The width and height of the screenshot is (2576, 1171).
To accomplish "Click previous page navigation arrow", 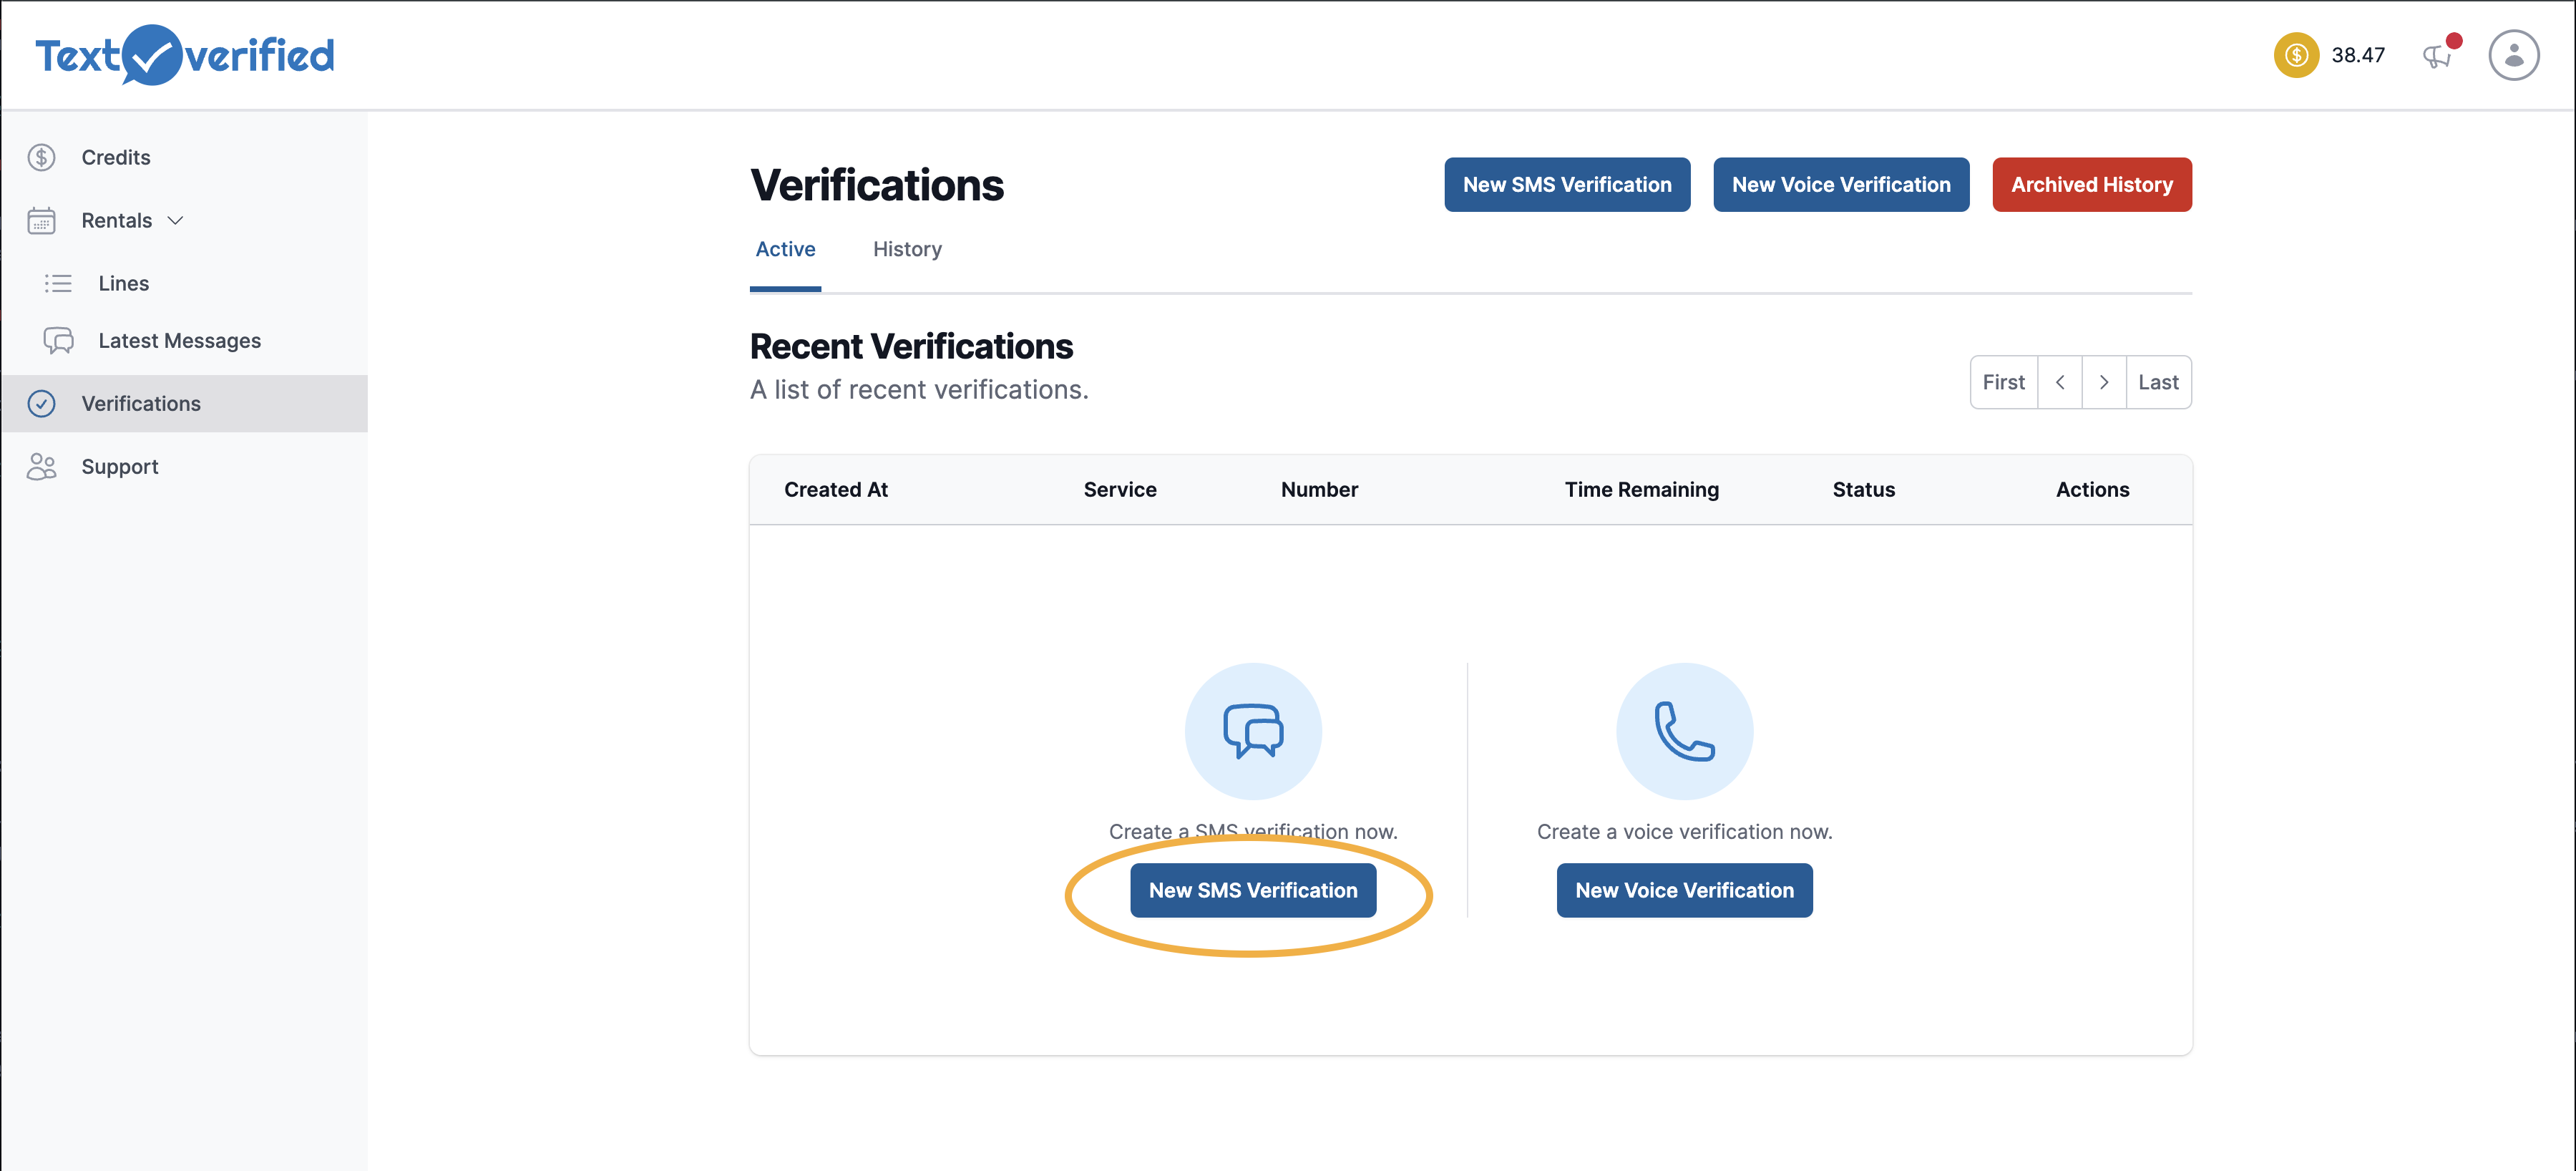I will click(2059, 381).
